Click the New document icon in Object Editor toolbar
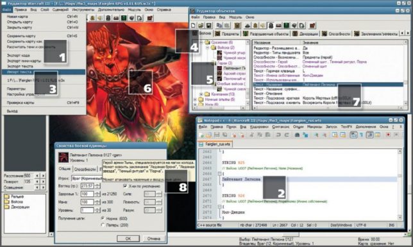413x247 pixels. point(193,26)
